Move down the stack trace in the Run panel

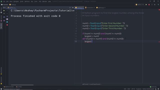(7, 13)
